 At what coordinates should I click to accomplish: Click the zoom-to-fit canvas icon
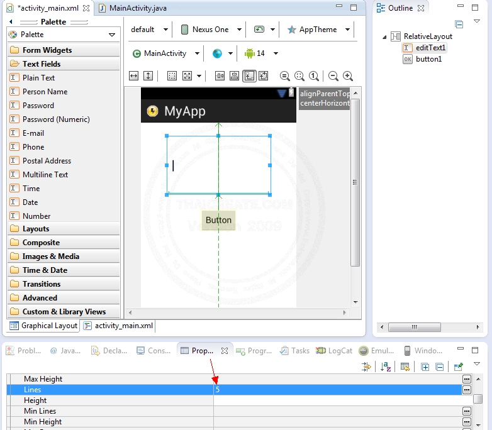coord(299,76)
